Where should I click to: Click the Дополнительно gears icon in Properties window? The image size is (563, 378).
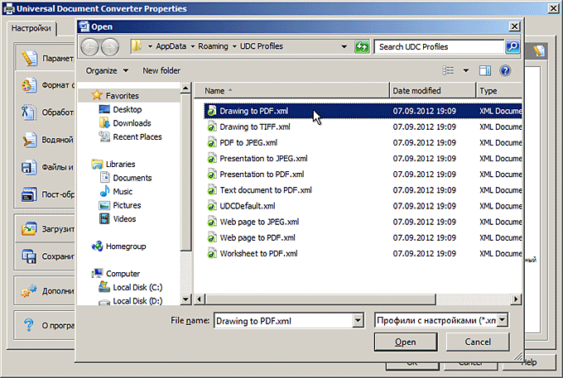point(29,291)
